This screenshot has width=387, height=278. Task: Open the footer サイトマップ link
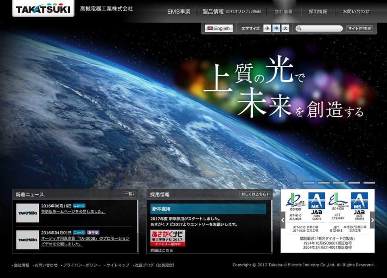[x=118, y=265]
